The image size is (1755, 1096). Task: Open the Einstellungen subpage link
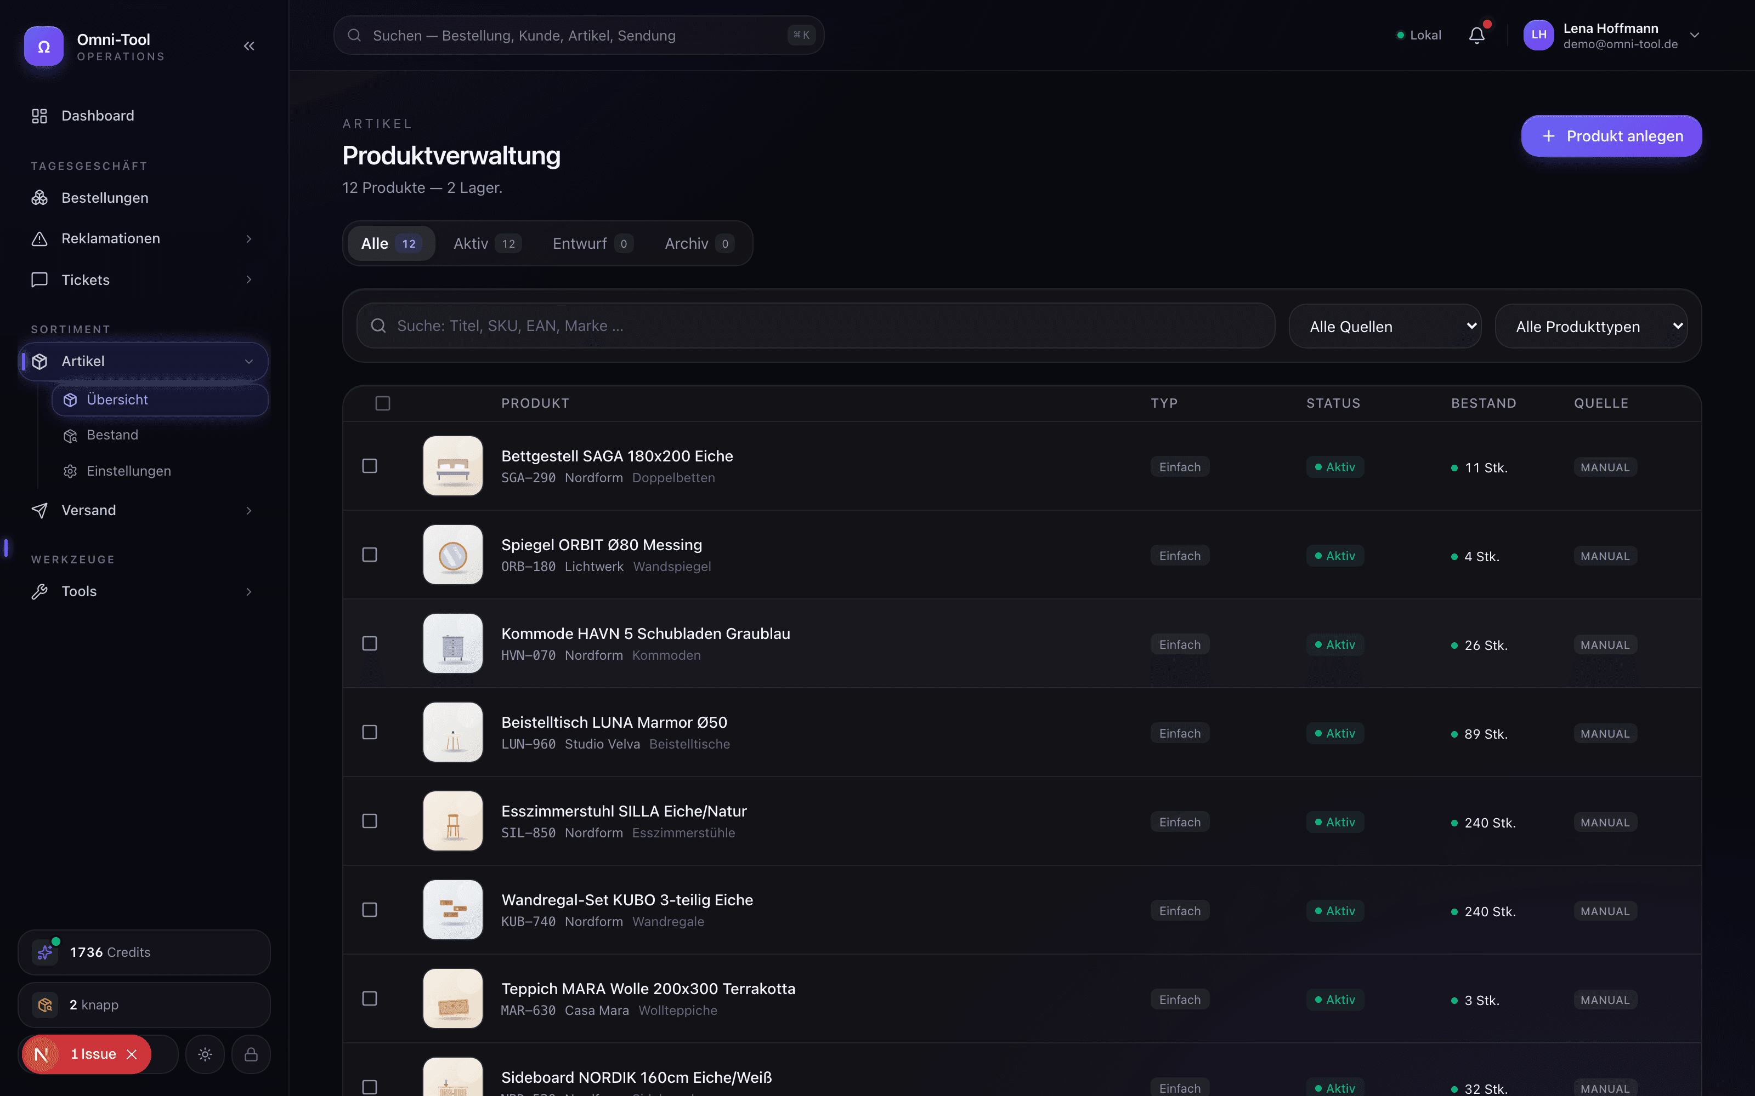coord(160,471)
